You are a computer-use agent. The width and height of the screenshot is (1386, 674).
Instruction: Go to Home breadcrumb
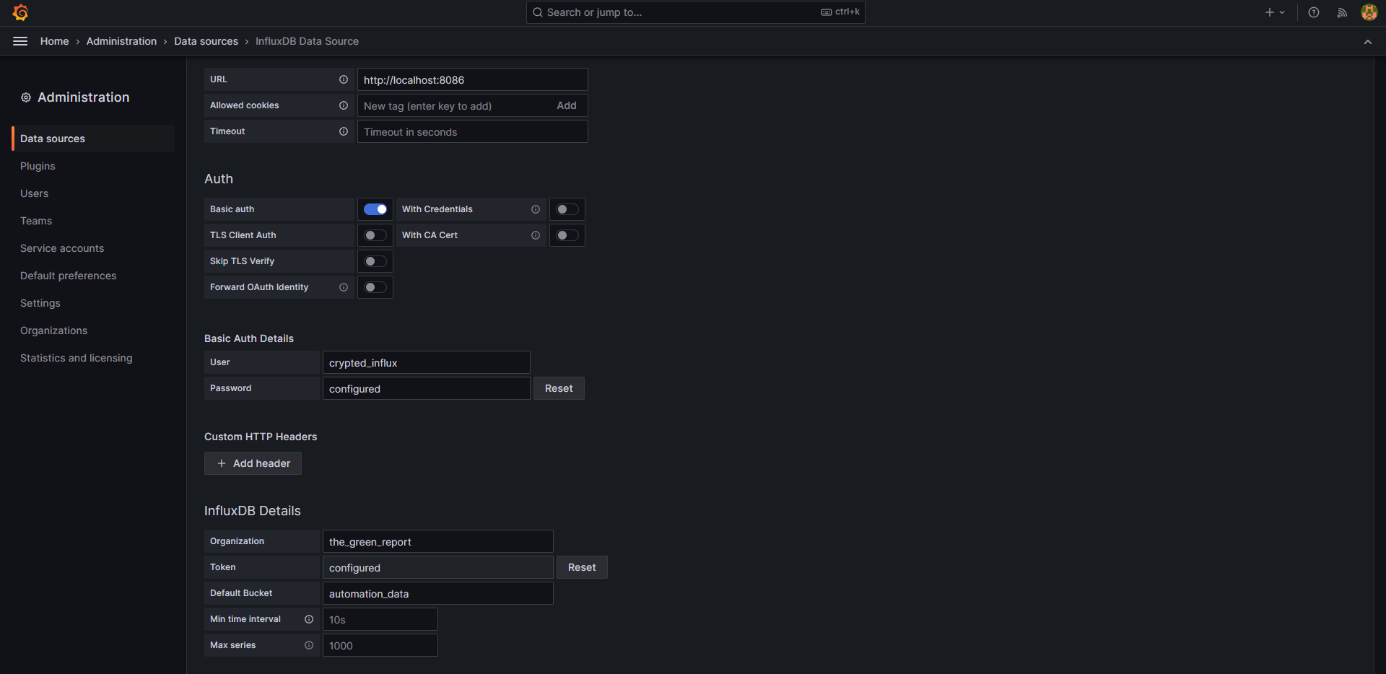point(55,41)
